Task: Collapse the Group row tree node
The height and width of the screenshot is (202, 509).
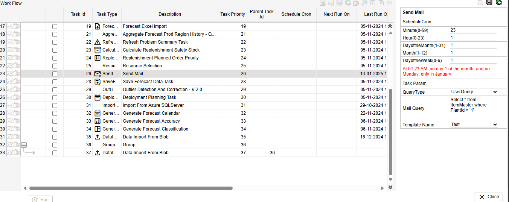Action: [x=24, y=145]
